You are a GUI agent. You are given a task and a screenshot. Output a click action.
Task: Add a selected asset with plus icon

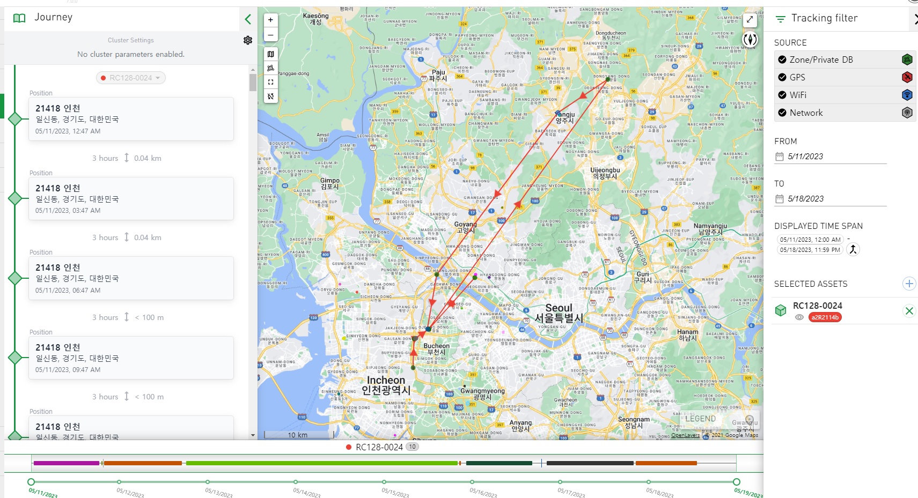[x=909, y=284]
